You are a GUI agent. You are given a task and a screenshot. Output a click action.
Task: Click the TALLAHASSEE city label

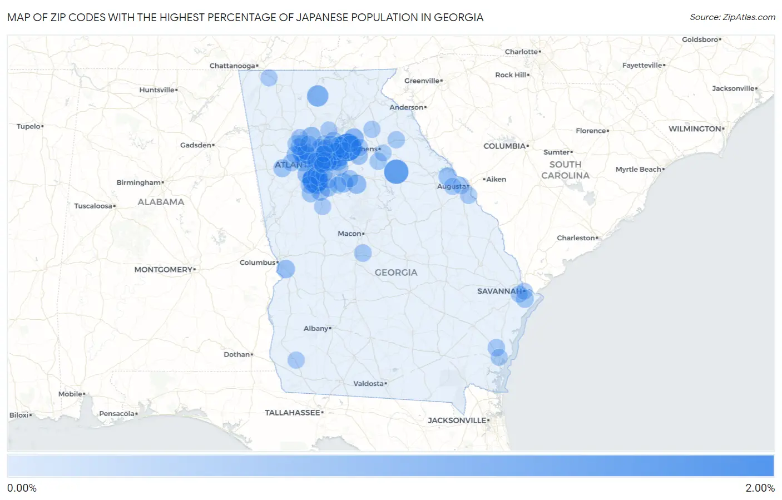pyautogui.click(x=293, y=413)
